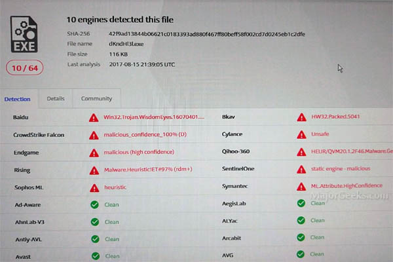Click the Baidu engine name
The width and height of the screenshot is (393, 262).
tap(20, 117)
